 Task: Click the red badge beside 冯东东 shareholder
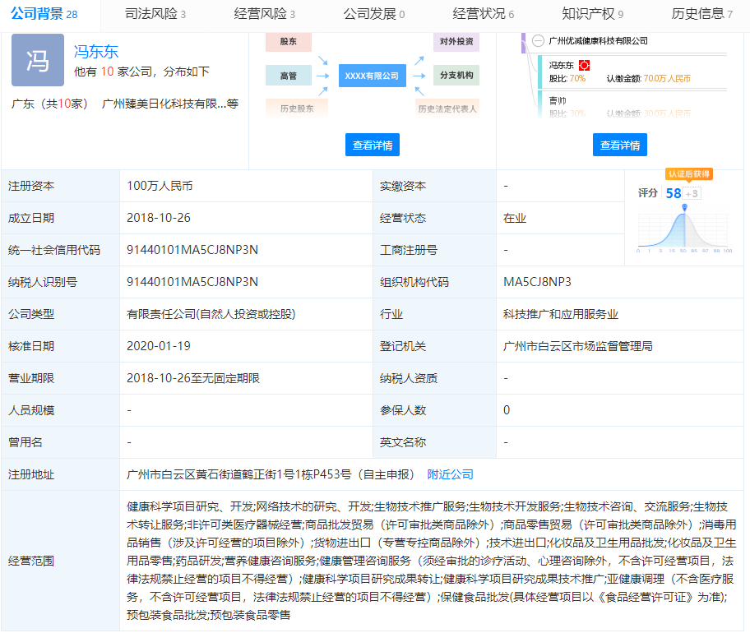coord(584,65)
